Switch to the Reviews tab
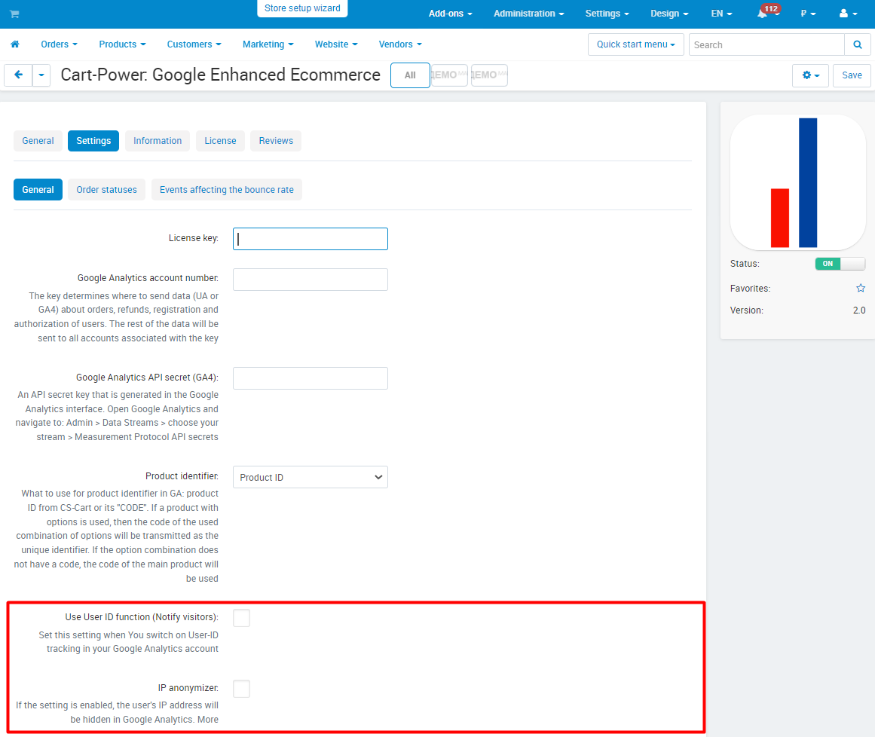Screen dimensions: 875x737 pyautogui.click(x=276, y=141)
